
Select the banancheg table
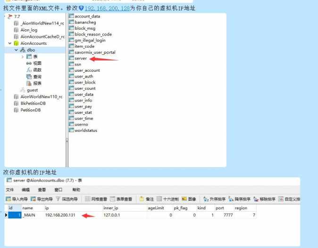click(x=83, y=22)
